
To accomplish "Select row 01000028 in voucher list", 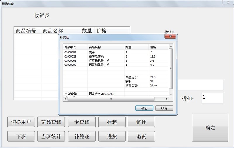I will (x=116, y=56).
